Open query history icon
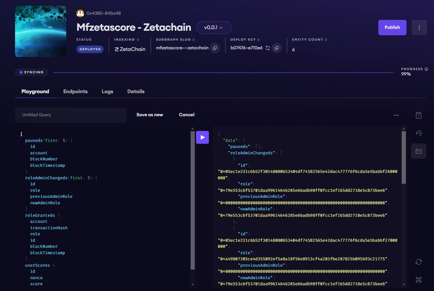The width and height of the screenshot is (434, 291). click(419, 133)
